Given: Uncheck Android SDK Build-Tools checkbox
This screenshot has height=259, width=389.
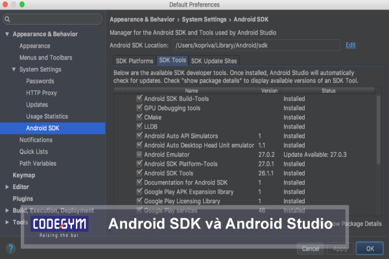Looking at the screenshot, I should [x=139, y=98].
